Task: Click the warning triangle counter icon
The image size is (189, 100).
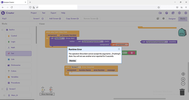Action: click(42, 90)
